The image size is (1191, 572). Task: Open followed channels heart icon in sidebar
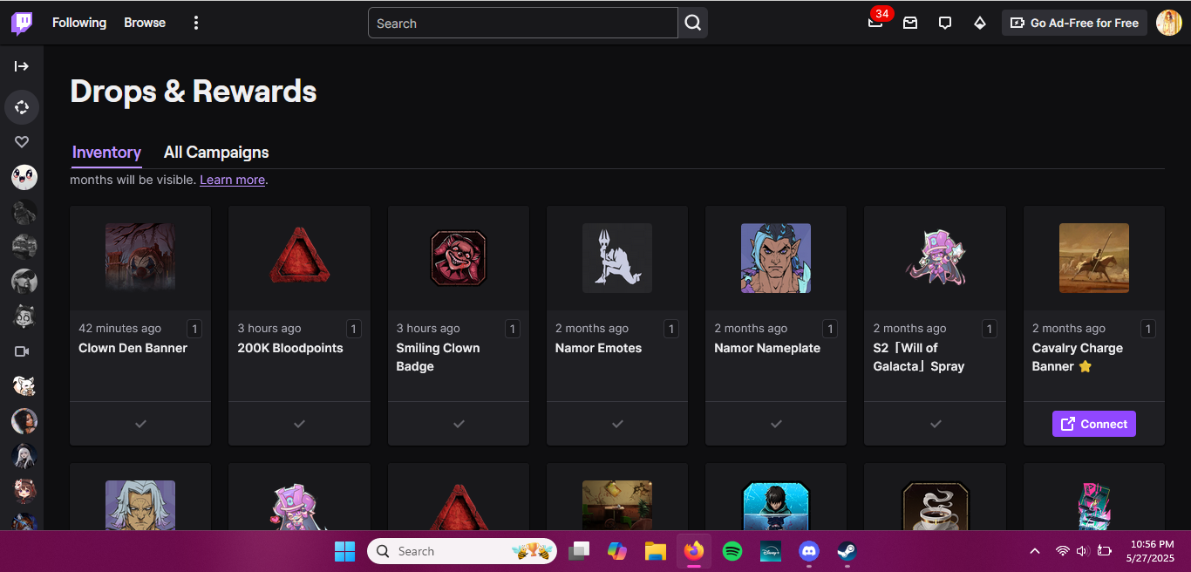22,141
